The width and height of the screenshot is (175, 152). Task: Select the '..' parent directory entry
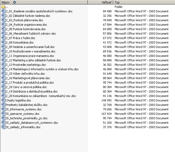pyautogui.click(x=7, y=7)
